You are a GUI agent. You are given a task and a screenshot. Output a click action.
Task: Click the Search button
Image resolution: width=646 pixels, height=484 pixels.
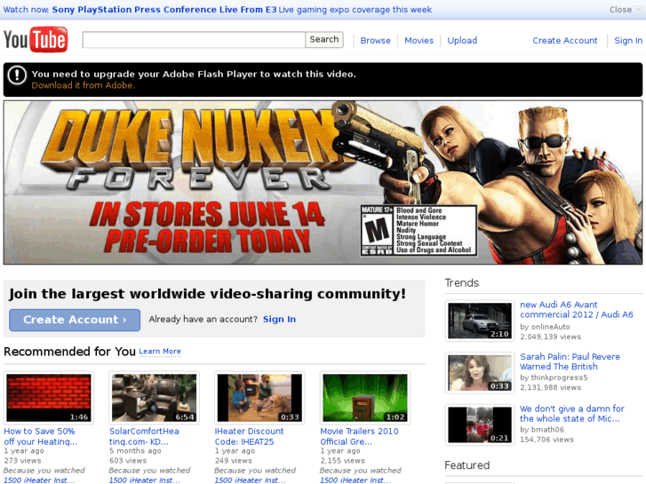(x=324, y=40)
